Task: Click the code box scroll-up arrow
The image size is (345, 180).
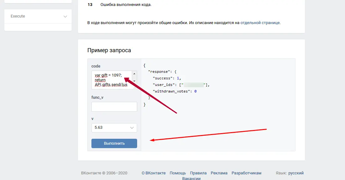Action: [134, 74]
